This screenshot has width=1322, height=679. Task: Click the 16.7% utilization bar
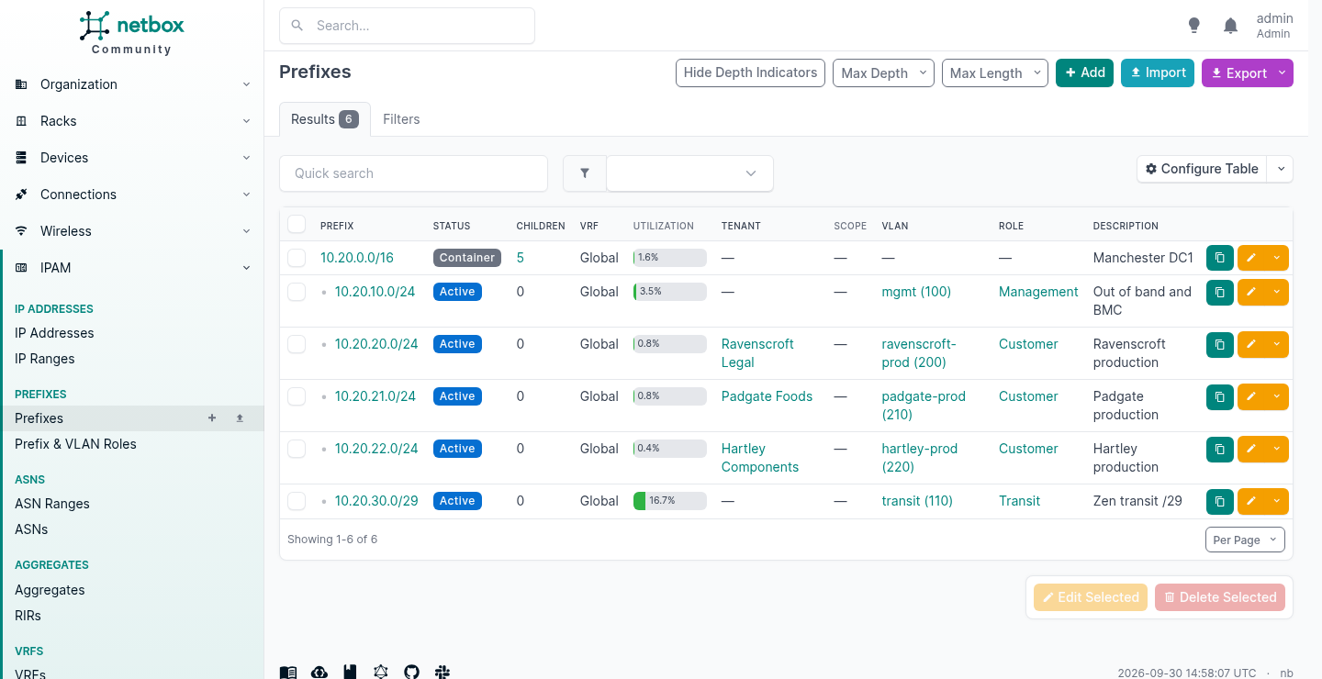click(670, 501)
